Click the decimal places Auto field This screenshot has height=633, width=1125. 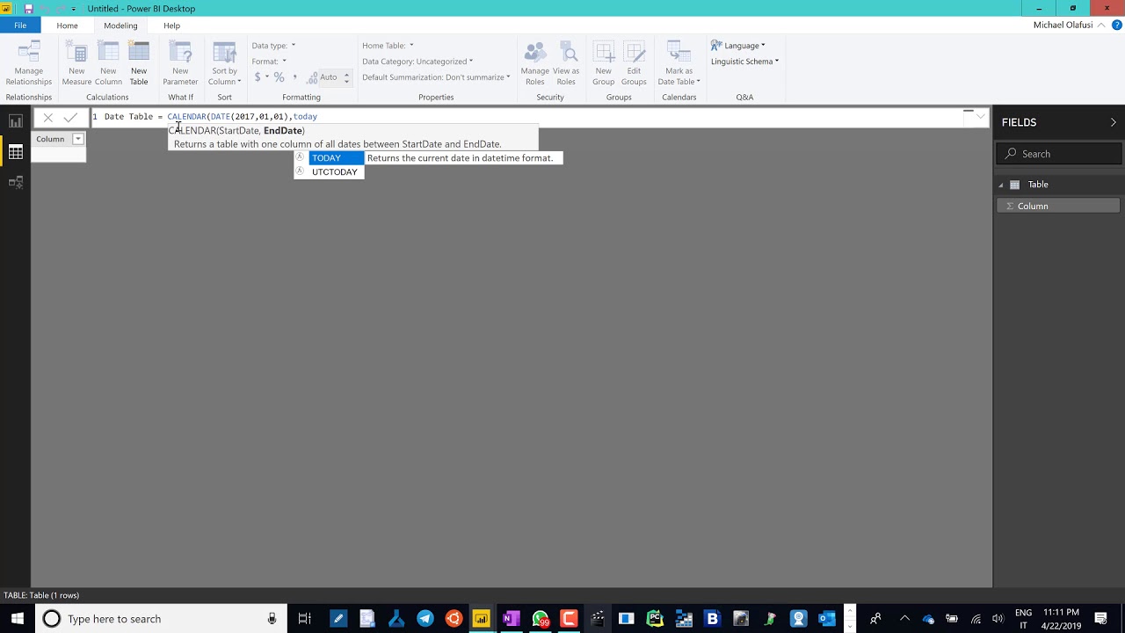click(x=330, y=77)
